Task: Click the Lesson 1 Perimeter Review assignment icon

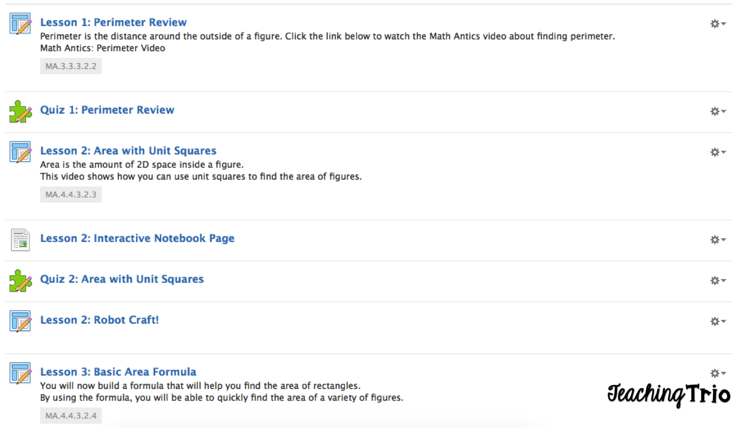Action: [x=20, y=23]
